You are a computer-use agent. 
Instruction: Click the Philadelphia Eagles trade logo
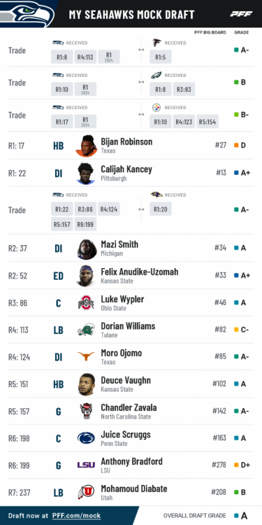click(156, 75)
